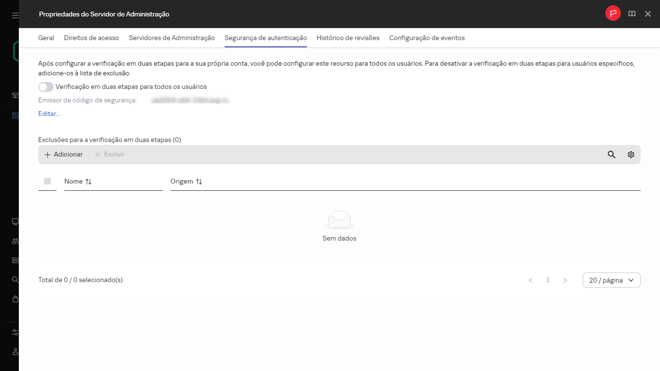Click the Editar... link
The width and height of the screenshot is (660, 371).
[x=49, y=114]
